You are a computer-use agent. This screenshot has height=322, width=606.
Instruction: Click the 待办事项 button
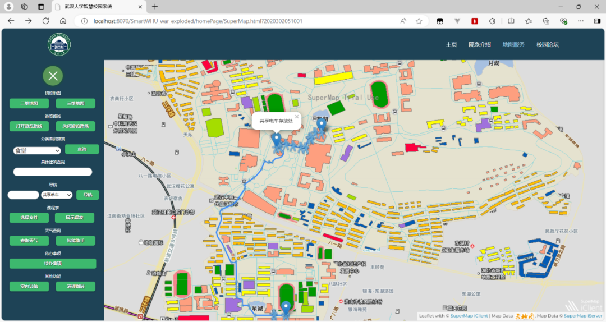click(53, 264)
